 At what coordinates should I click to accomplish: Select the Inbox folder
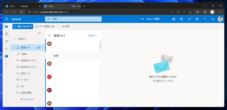[28, 48]
